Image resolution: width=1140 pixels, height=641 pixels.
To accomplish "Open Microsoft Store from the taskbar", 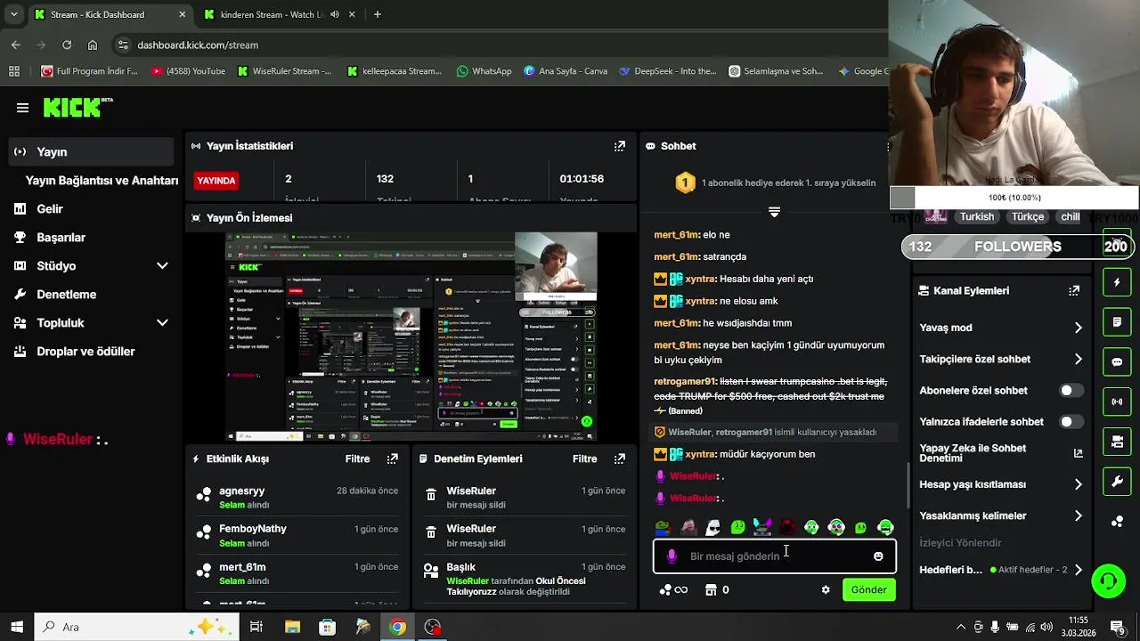I will click(x=327, y=627).
